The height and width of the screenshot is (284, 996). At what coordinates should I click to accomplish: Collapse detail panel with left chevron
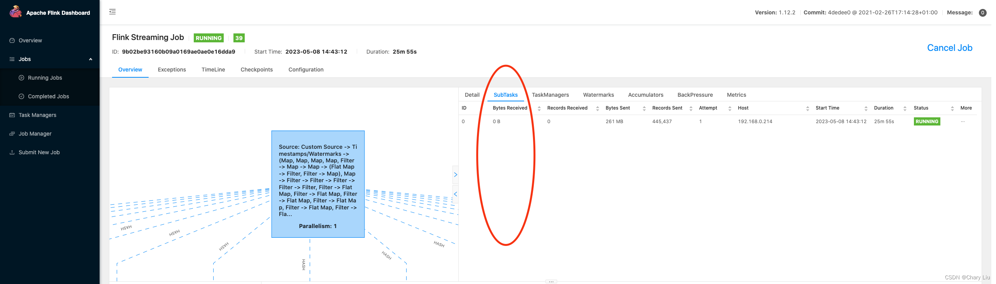pyautogui.click(x=456, y=194)
